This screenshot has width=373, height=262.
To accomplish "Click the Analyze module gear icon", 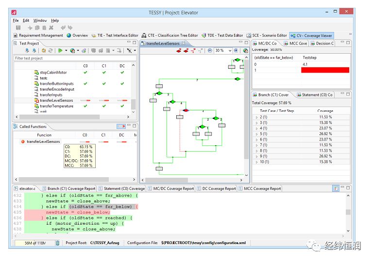I will tap(44, 50).
